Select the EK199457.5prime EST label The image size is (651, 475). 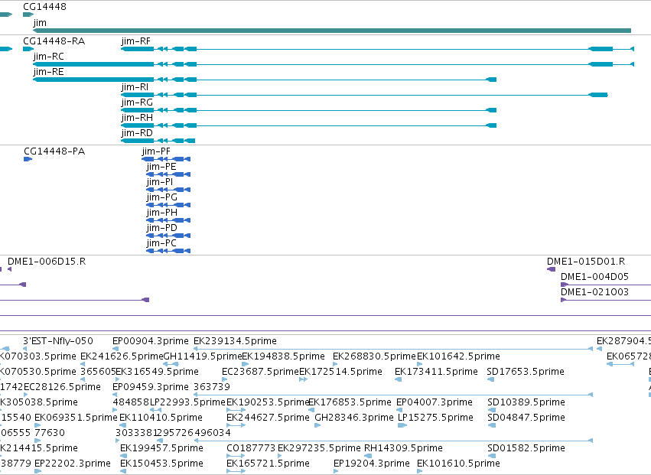click(x=161, y=448)
